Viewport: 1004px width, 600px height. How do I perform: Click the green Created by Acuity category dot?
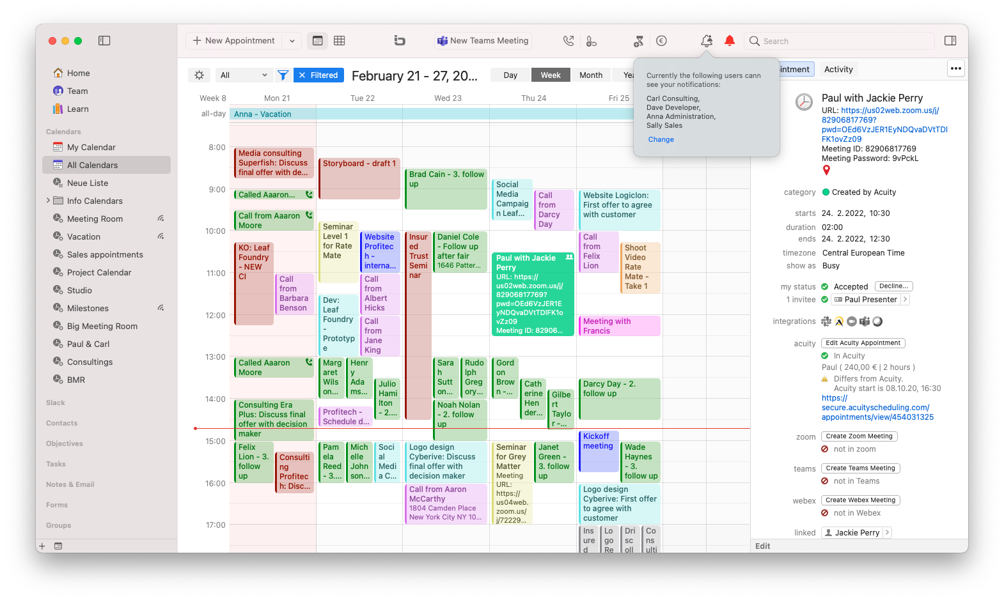(826, 192)
